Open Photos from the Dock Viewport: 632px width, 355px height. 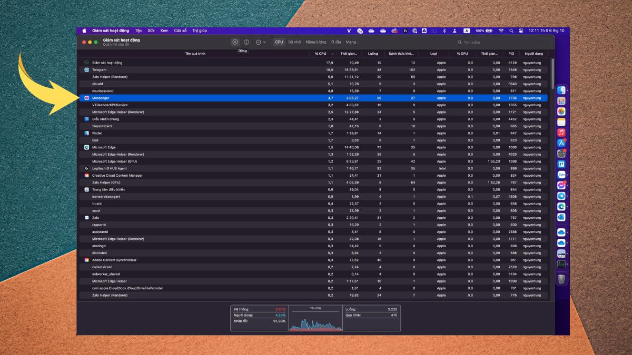point(561,111)
